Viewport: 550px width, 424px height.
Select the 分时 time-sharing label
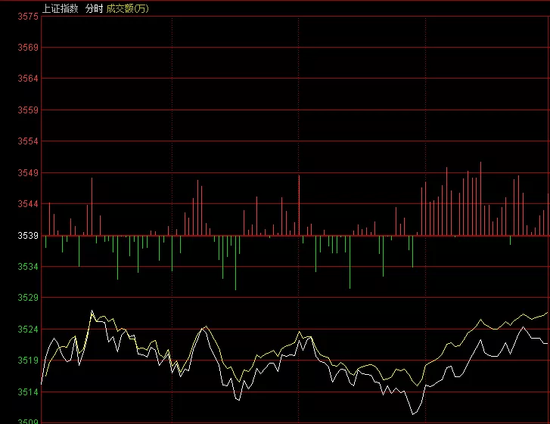[94, 8]
